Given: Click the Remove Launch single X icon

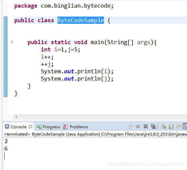Looking at the screenshot, I should pyautogui.click(x=145, y=127).
